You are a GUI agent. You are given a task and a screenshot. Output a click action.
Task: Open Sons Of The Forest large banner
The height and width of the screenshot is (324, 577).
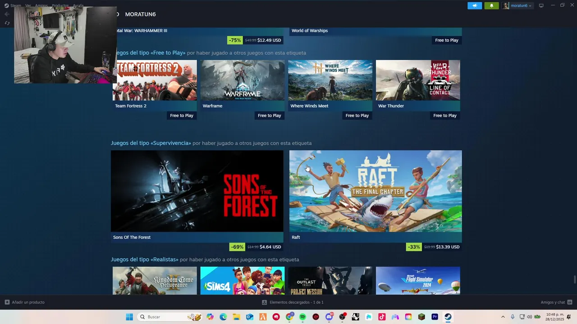pyautogui.click(x=197, y=191)
